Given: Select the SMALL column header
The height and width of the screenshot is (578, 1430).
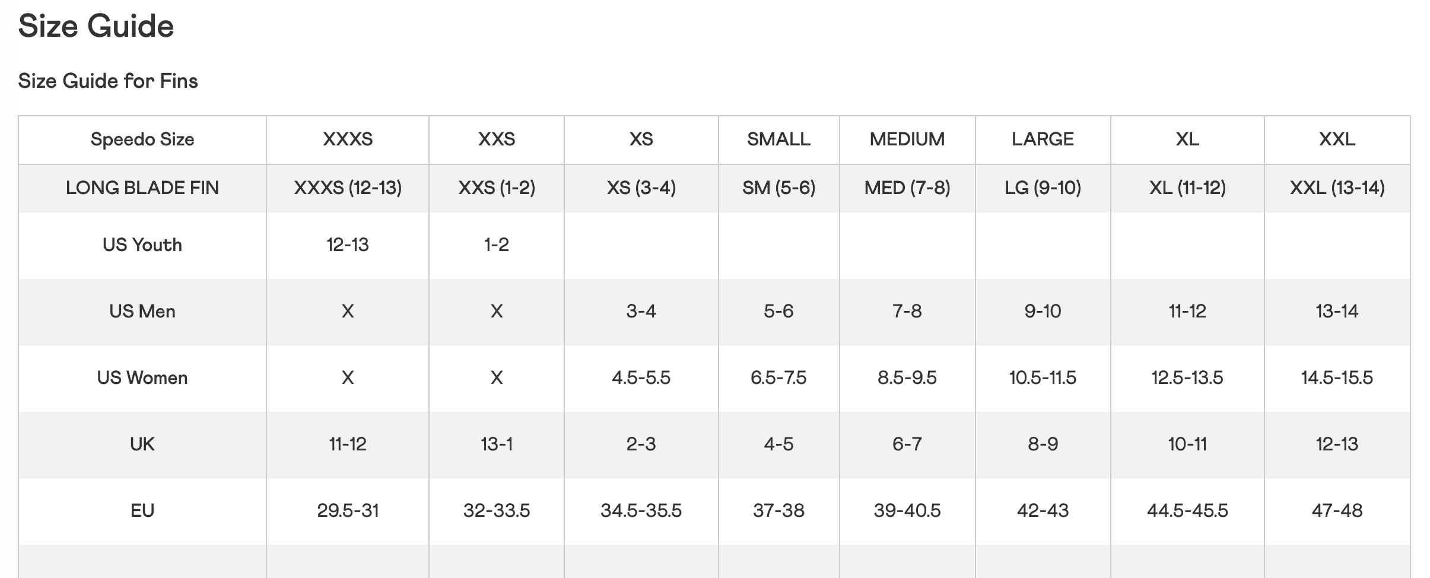Looking at the screenshot, I should tap(778, 139).
